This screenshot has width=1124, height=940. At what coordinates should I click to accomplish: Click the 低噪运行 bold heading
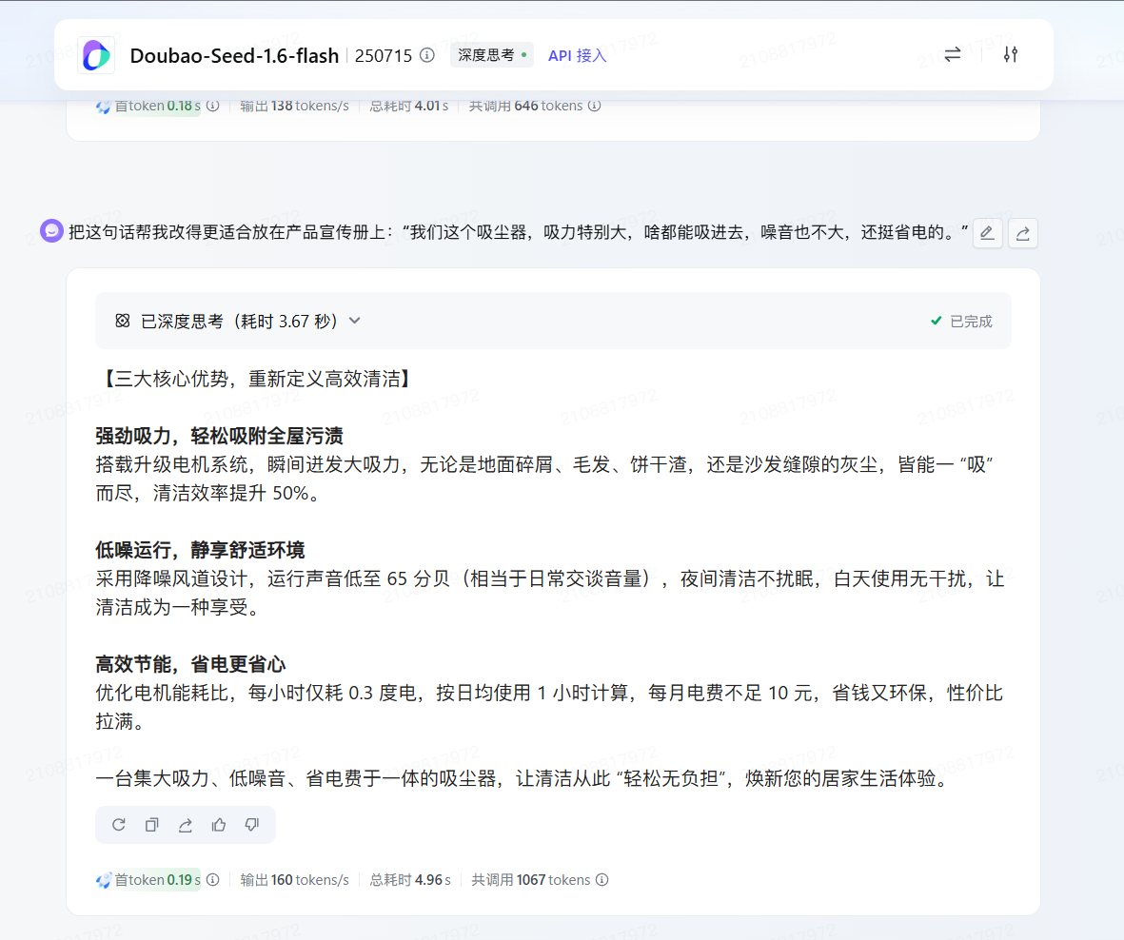(200, 550)
